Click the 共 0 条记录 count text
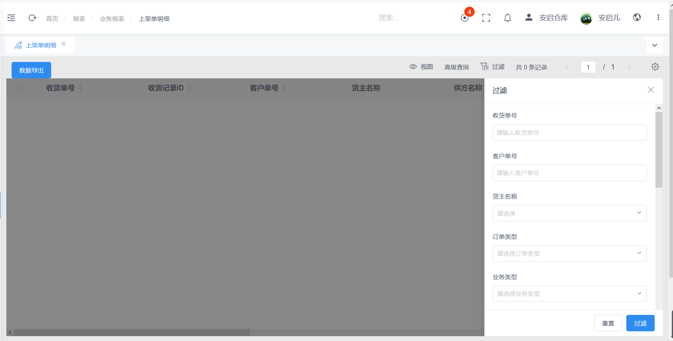The height and width of the screenshot is (341, 673). click(531, 67)
